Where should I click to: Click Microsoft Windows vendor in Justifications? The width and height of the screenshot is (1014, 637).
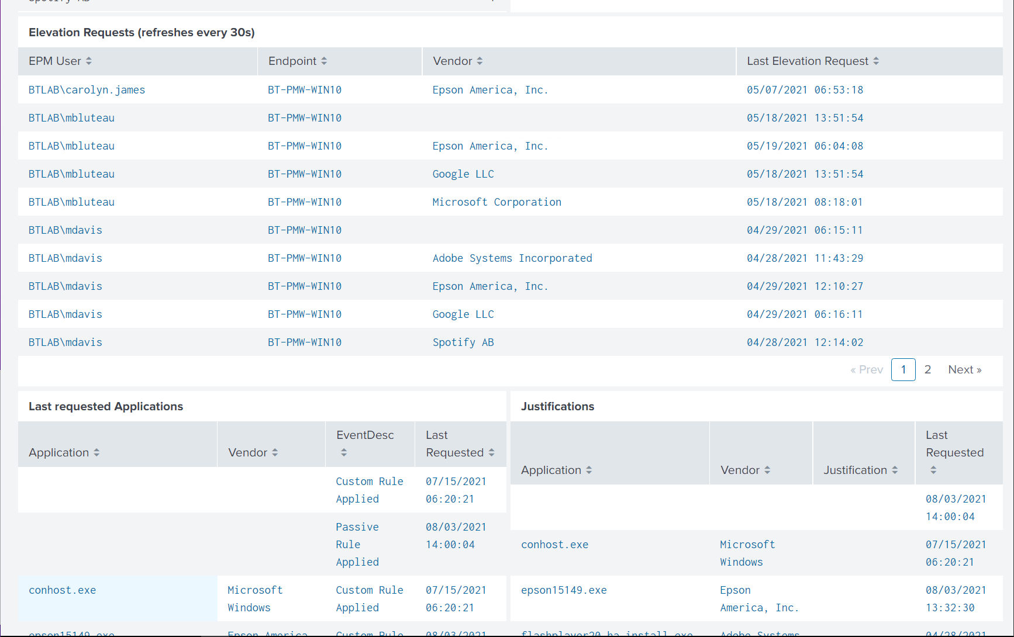click(747, 553)
